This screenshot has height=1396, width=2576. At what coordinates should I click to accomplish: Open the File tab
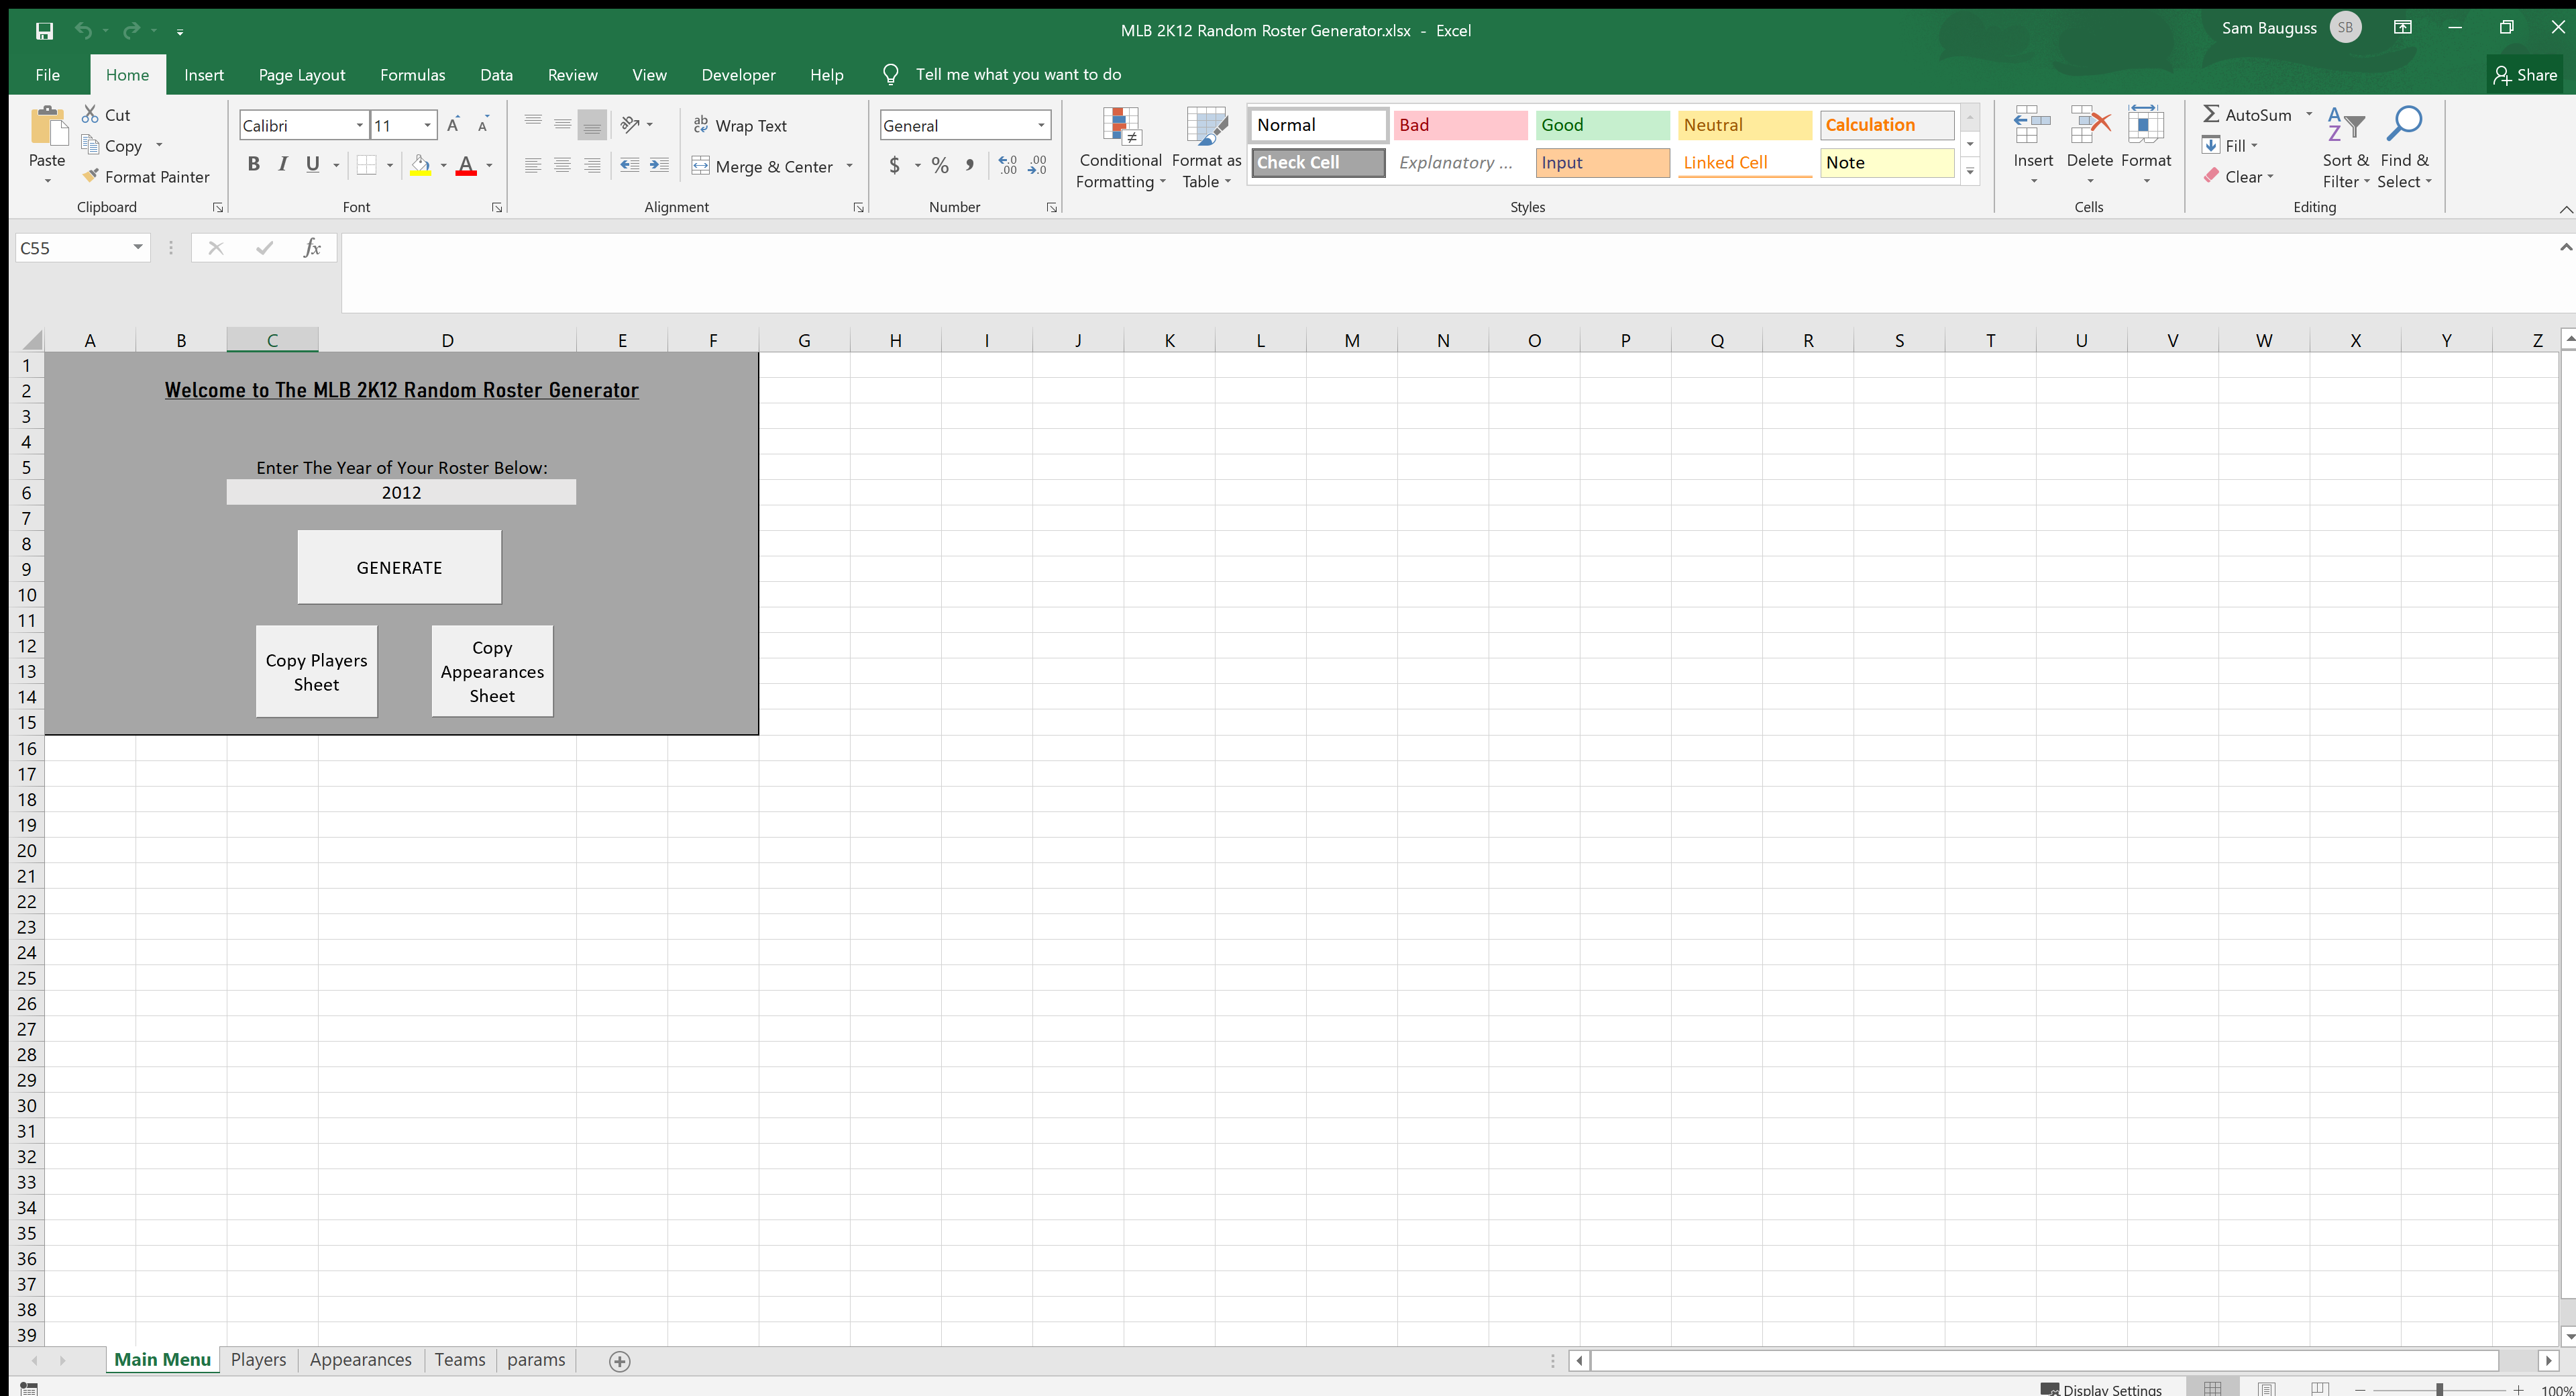tap(47, 74)
